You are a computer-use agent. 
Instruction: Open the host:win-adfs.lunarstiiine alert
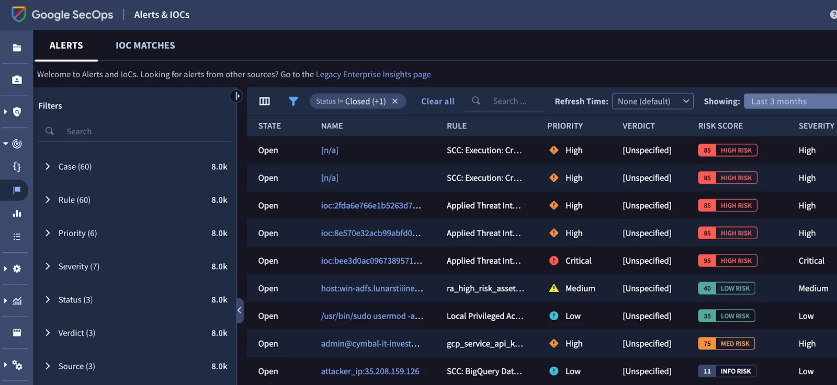point(372,288)
